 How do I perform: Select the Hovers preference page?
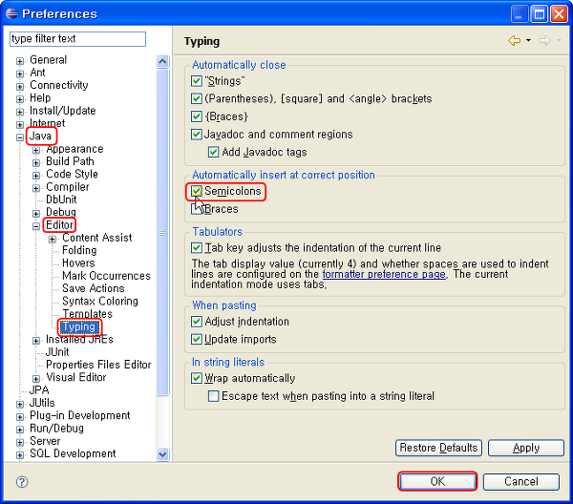78,262
